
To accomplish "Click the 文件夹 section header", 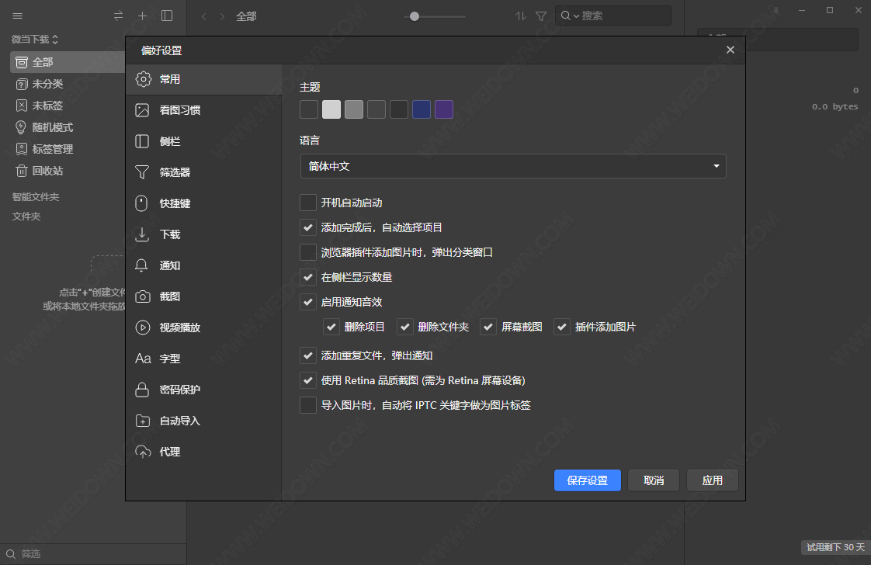I will [x=26, y=216].
